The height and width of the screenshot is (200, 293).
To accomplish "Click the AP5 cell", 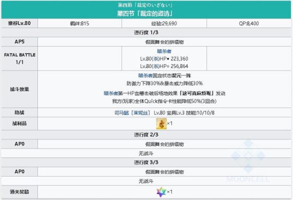I will [x=19, y=41].
